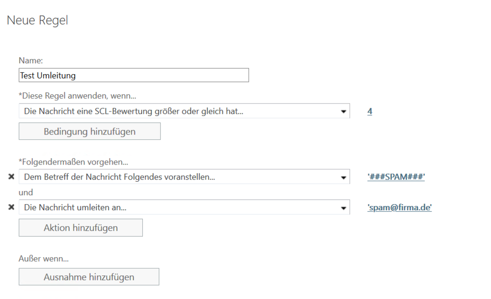Image resolution: width=491 pixels, height=299 pixels.
Task: Expand the arrow of the SCL condition combo box
Action: [x=343, y=111]
